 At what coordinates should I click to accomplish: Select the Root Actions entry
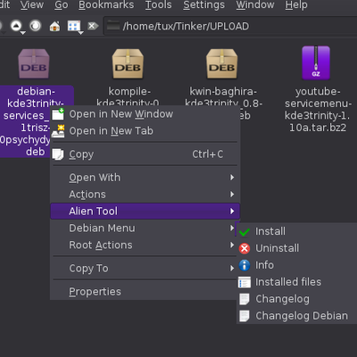pyautogui.click(x=145, y=245)
